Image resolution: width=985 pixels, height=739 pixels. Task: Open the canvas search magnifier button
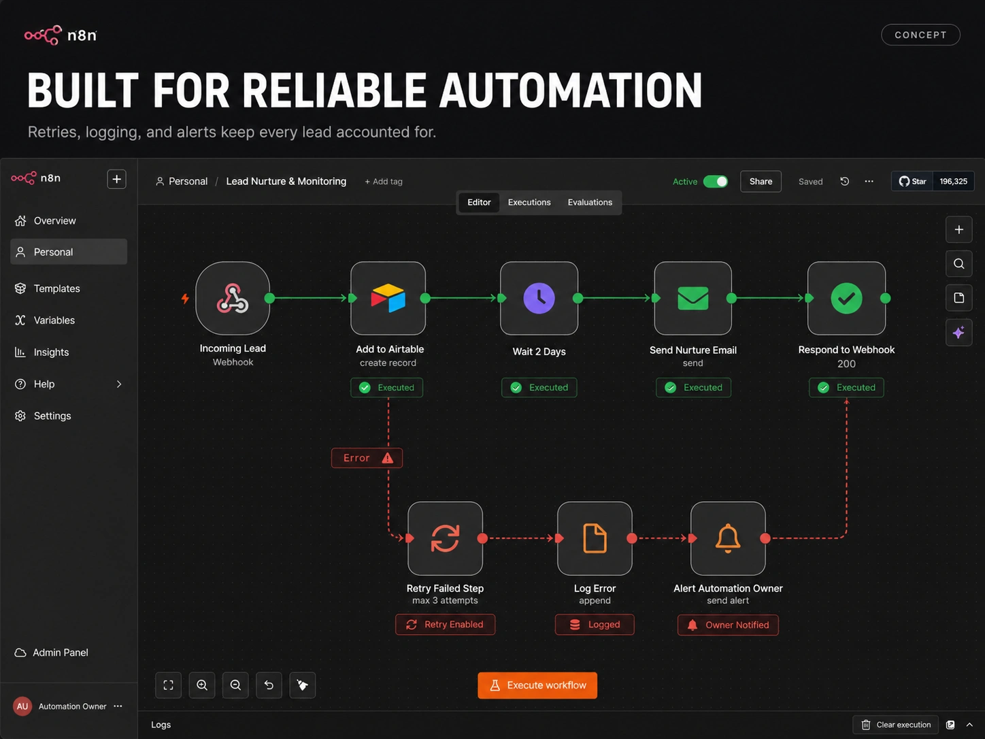pos(959,263)
